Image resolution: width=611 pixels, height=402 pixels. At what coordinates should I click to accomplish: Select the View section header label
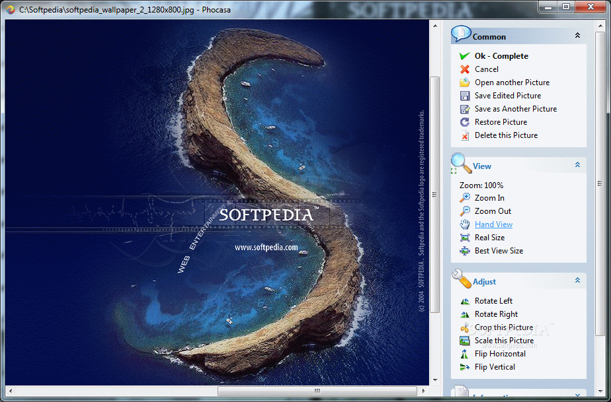point(482,166)
